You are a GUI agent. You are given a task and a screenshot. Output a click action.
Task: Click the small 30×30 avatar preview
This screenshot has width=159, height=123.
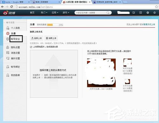(x=128, y=81)
